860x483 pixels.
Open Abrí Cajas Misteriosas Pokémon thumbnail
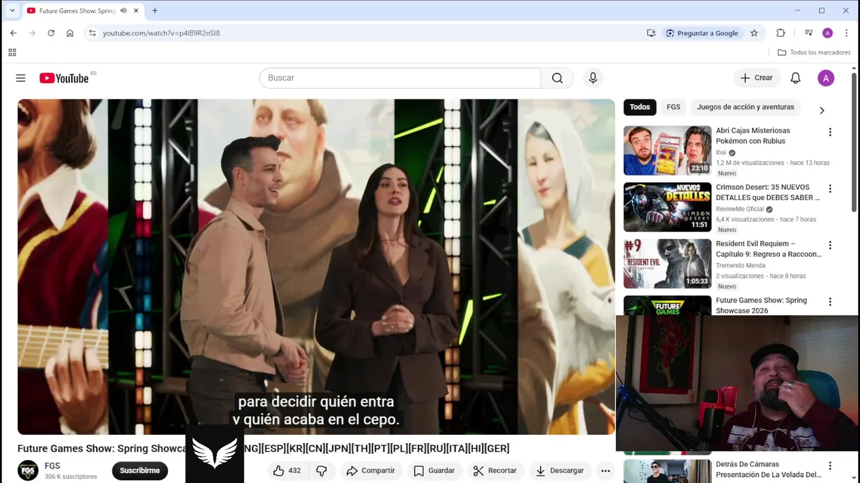coord(667,150)
